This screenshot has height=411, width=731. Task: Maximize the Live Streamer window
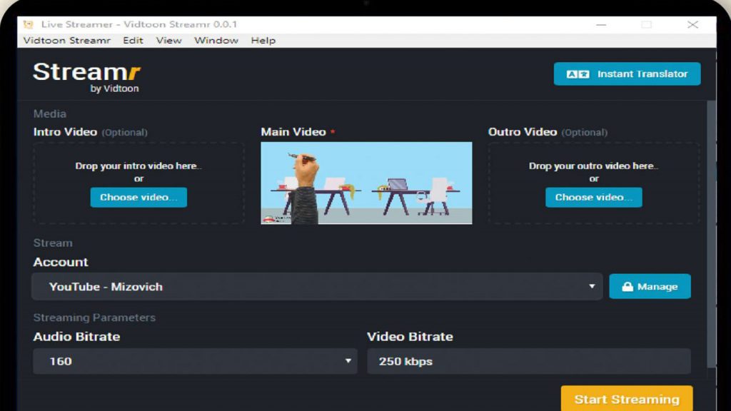tap(646, 24)
